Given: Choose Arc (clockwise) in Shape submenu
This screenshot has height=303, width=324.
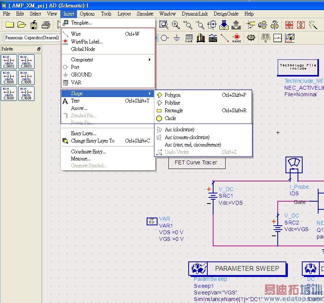Looking at the screenshot, I should click(179, 129).
